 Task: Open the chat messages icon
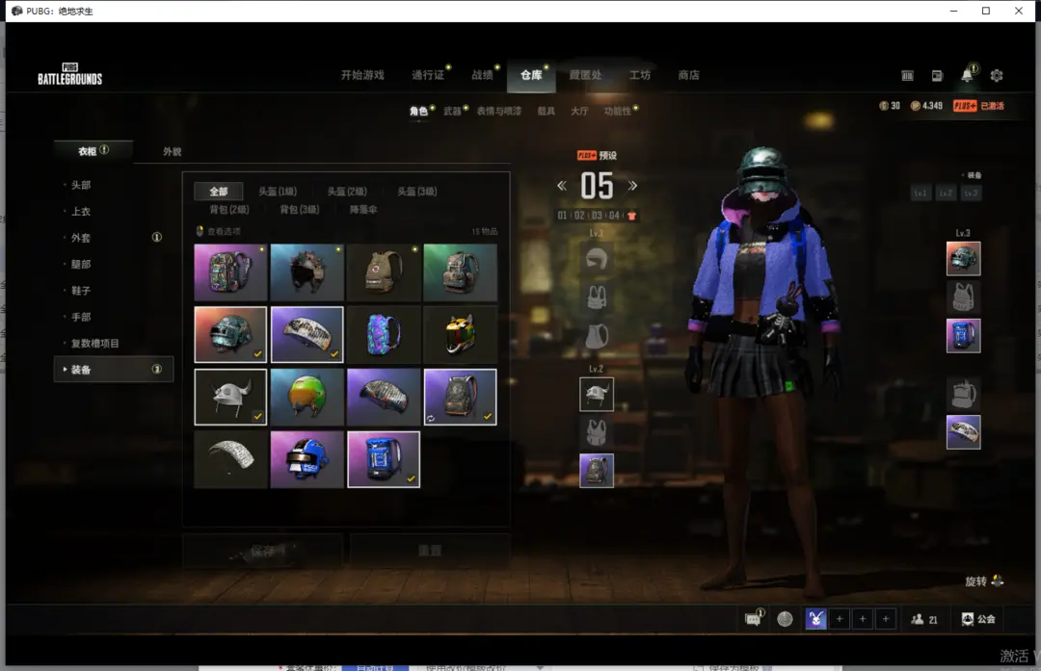pos(753,619)
